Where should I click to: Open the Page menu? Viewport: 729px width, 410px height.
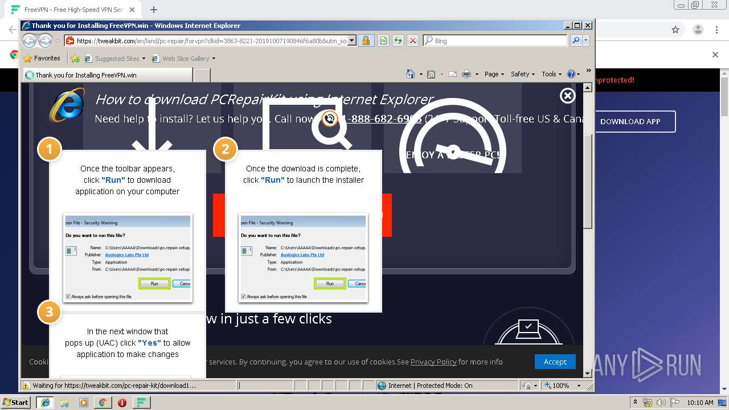pos(494,74)
